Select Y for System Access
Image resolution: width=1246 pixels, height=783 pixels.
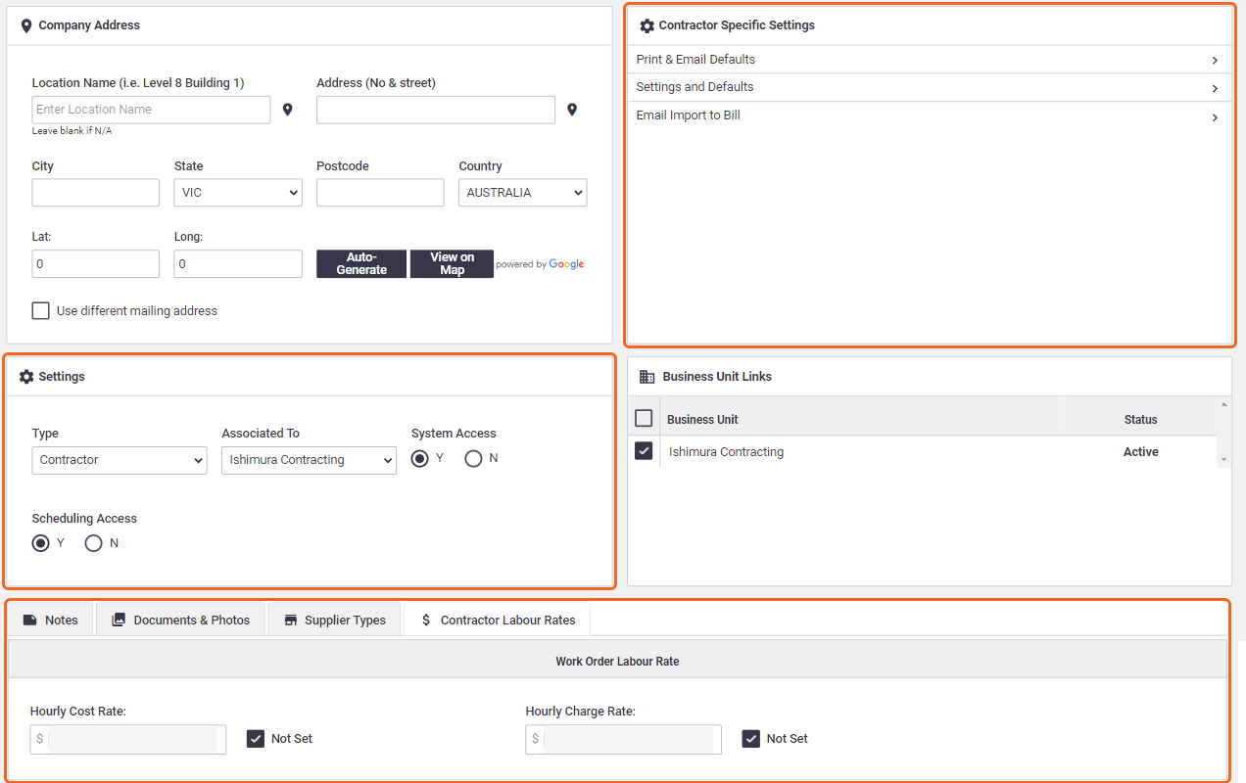coord(419,459)
